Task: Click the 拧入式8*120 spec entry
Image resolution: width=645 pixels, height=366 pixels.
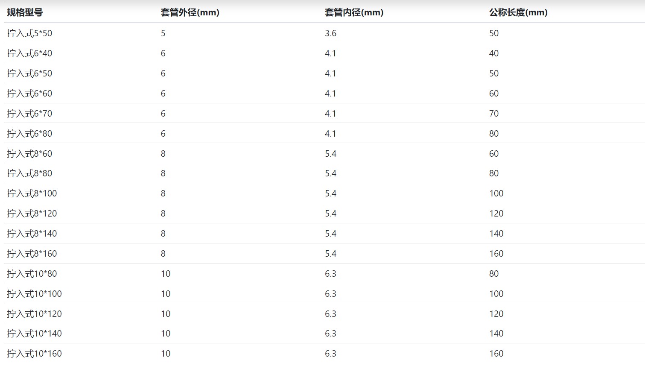Action: coord(32,214)
